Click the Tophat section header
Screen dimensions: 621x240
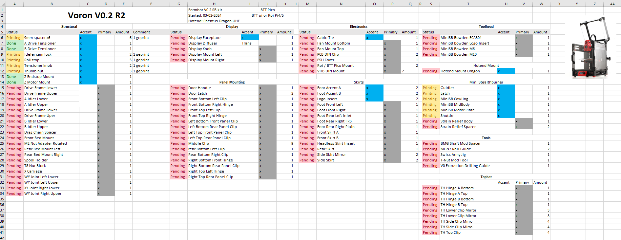coord(486,177)
